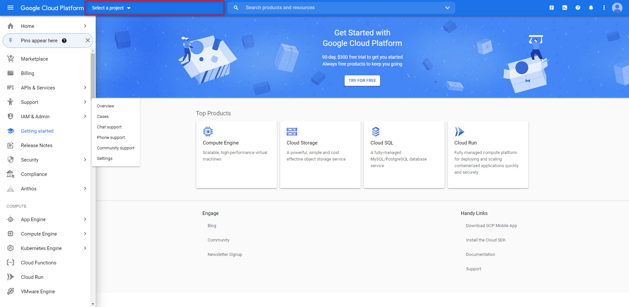The image size is (629, 307).
Task: Click the search products and resources field
Action: (x=341, y=8)
